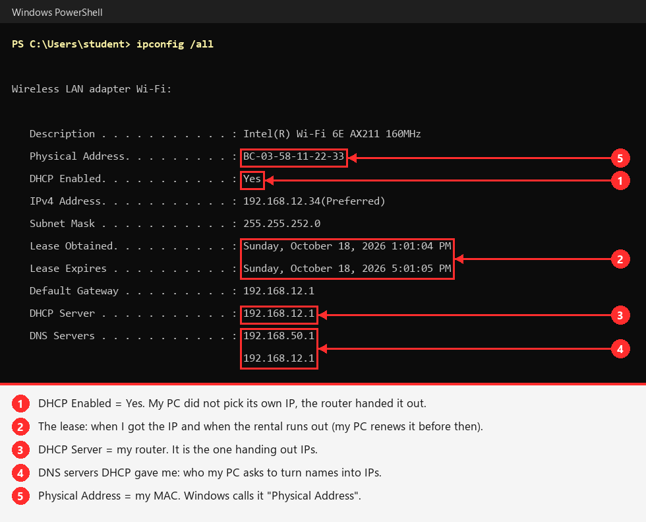Image resolution: width=646 pixels, height=522 pixels.
Task: Click the "Subnet Mask" label
Action: point(62,224)
